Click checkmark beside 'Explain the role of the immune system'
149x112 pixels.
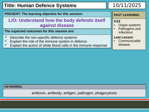pyautogui.click(x=6, y=41)
